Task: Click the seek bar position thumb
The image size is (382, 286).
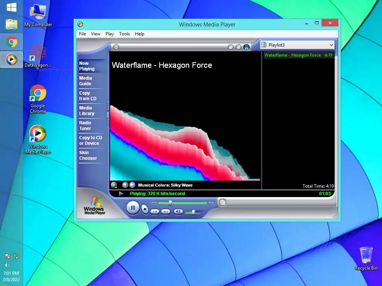Action: 170,202
